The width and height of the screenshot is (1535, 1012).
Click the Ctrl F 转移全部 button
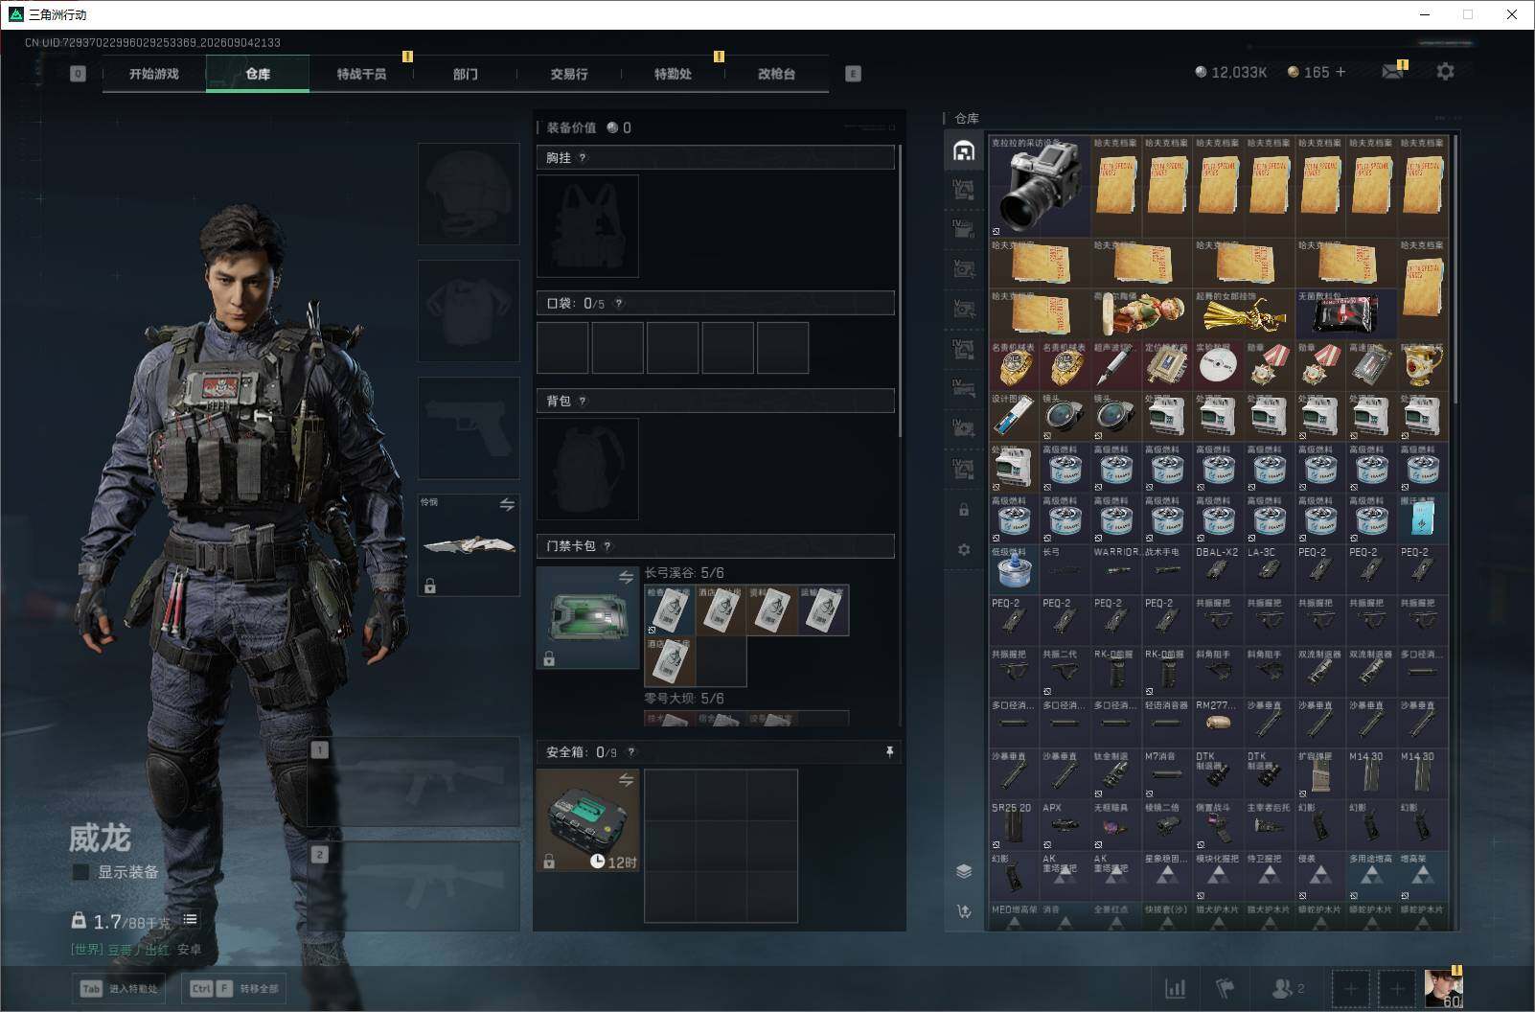(x=235, y=988)
